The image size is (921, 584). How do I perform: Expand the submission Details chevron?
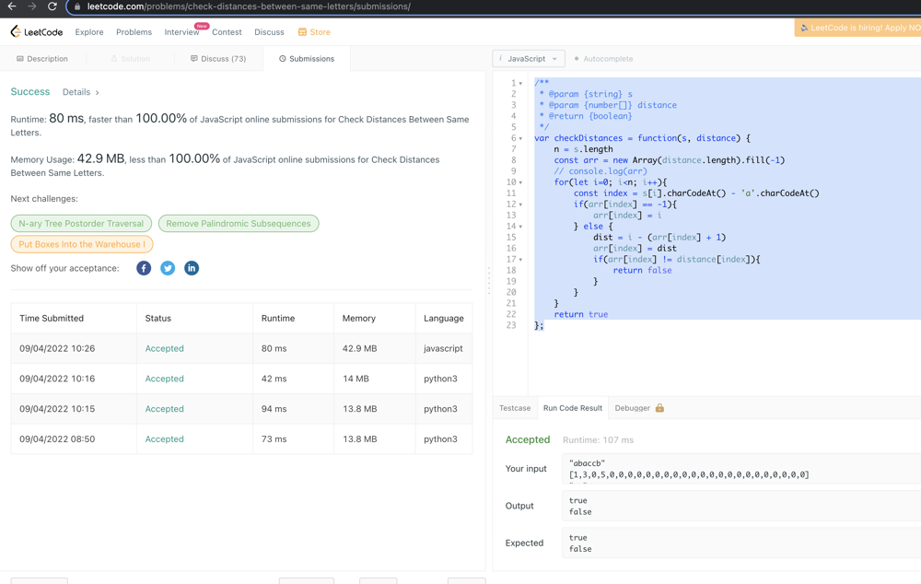[97, 93]
